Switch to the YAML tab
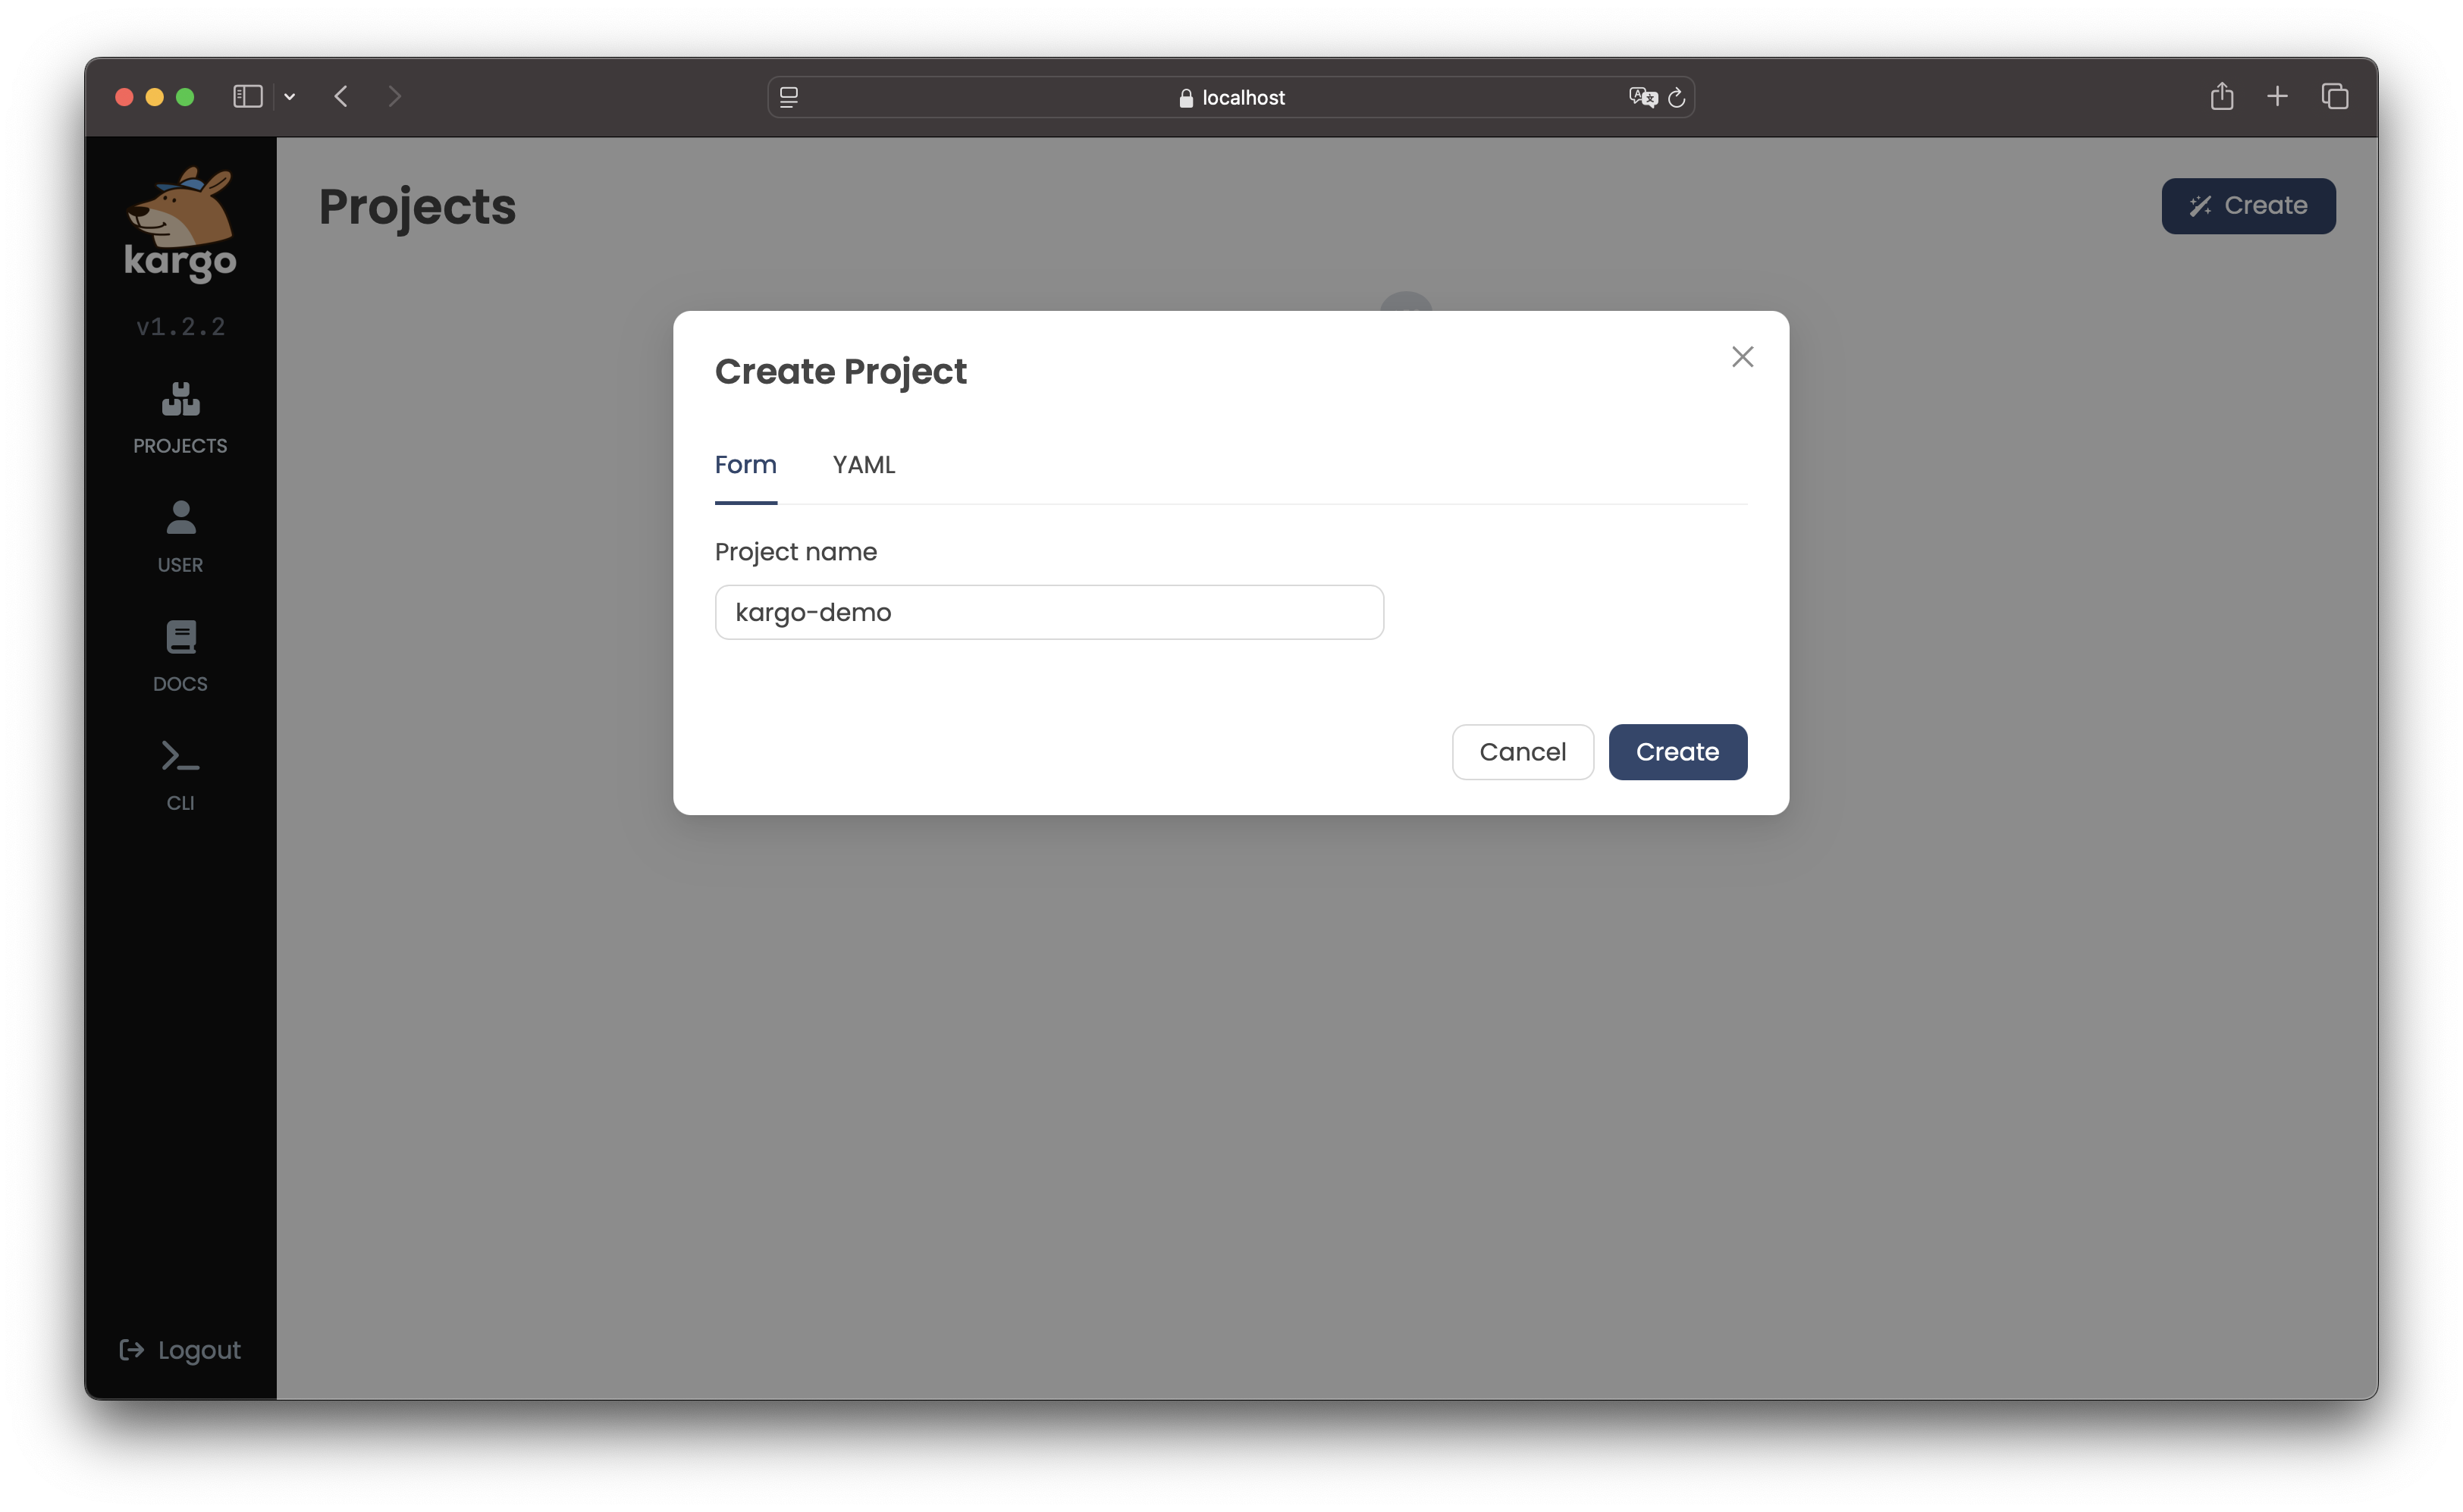 [863, 464]
